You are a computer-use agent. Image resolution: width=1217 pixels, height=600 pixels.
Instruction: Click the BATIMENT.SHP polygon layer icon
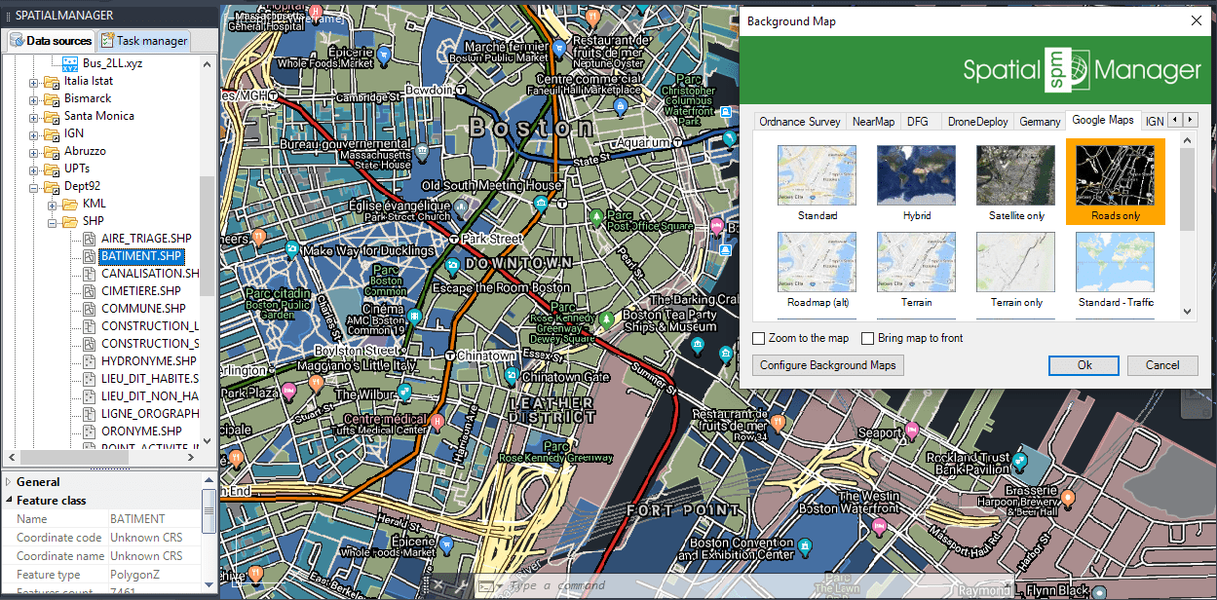89,256
